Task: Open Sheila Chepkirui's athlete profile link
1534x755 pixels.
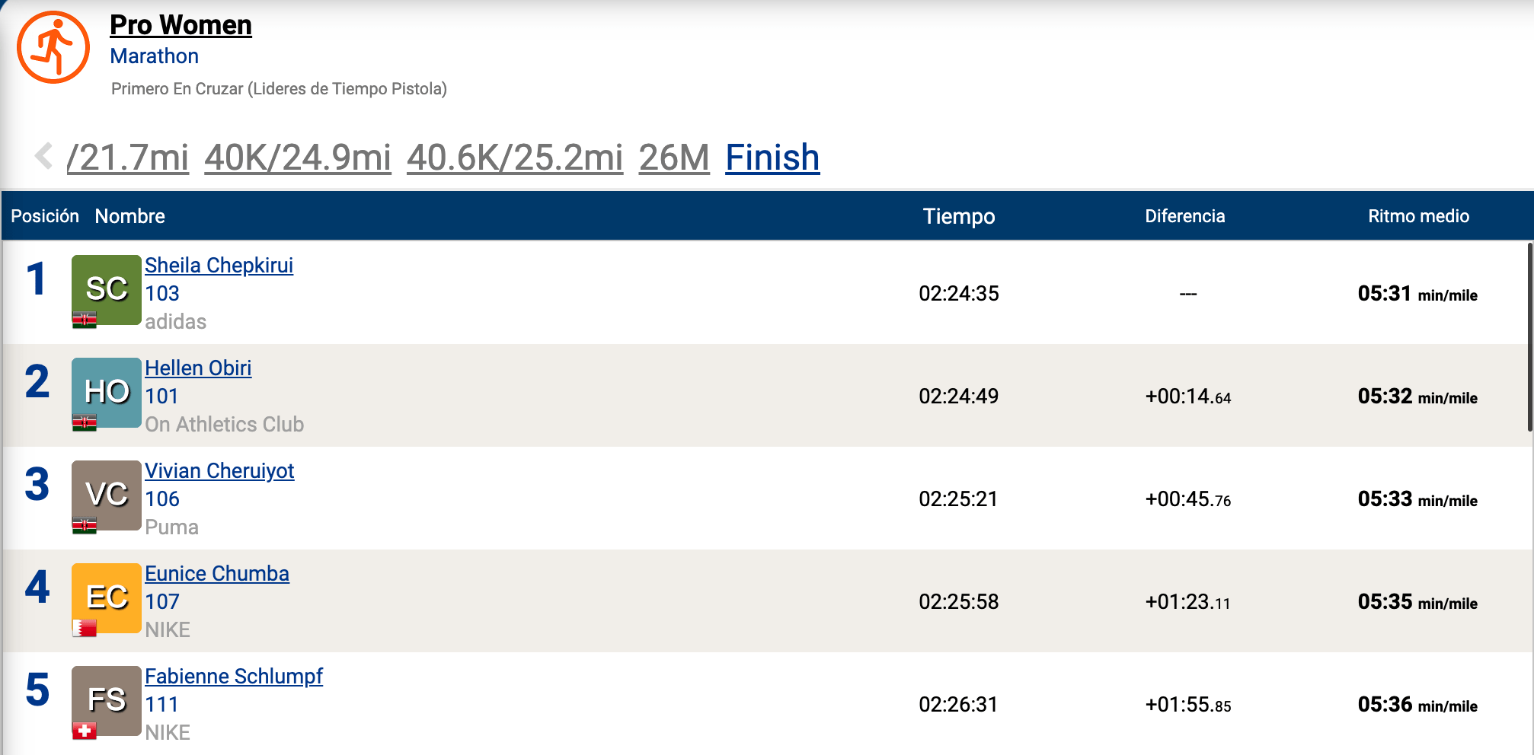Action: click(x=219, y=266)
